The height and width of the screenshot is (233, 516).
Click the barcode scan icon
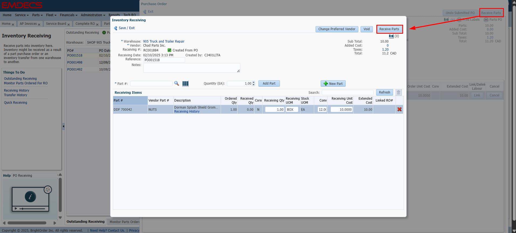pyautogui.click(x=185, y=84)
